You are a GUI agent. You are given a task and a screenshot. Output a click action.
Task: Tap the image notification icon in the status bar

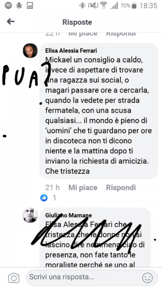coord(30,5)
